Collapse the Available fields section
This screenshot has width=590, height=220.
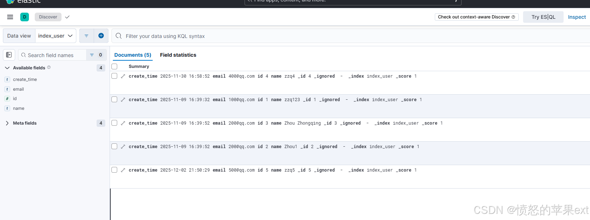(7, 68)
